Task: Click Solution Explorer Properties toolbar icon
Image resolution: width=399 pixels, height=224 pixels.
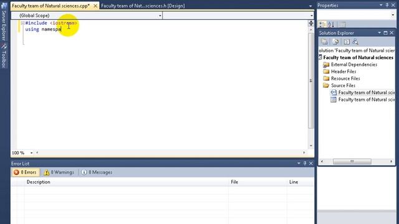Action: point(324,42)
